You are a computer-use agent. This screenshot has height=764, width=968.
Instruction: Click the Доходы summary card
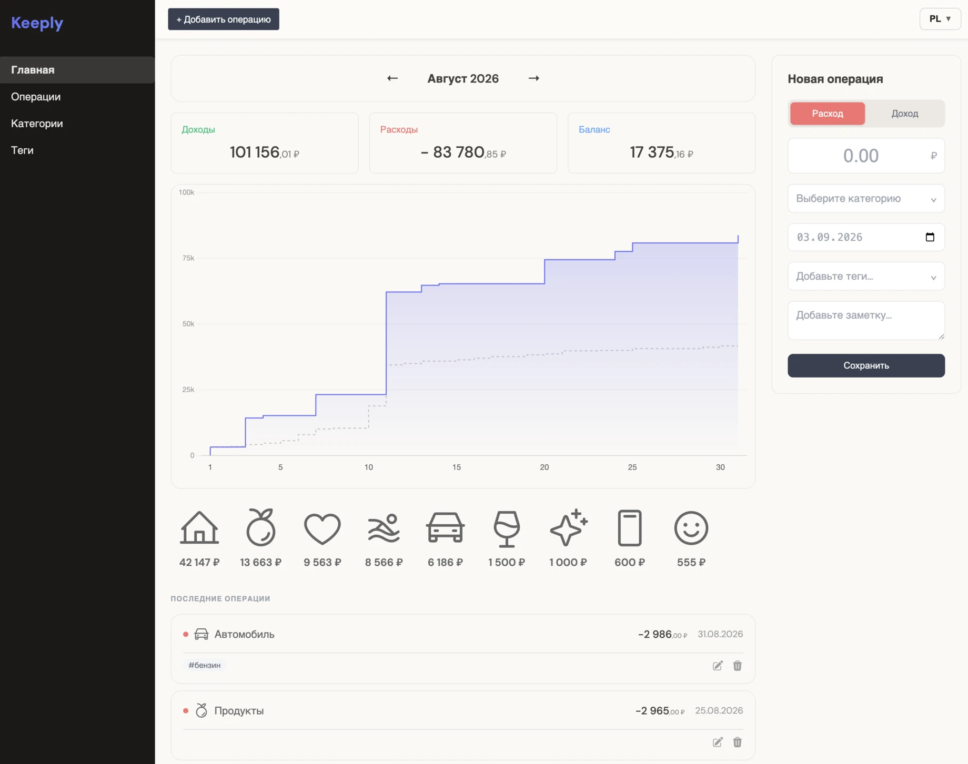(265, 143)
